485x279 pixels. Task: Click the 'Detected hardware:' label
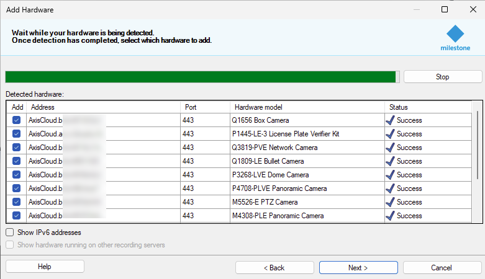tap(35, 94)
